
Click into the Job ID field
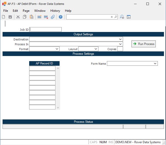click(x=46, y=29)
